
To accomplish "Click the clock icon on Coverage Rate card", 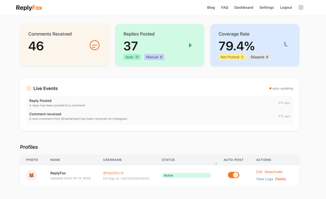I will click(285, 44).
